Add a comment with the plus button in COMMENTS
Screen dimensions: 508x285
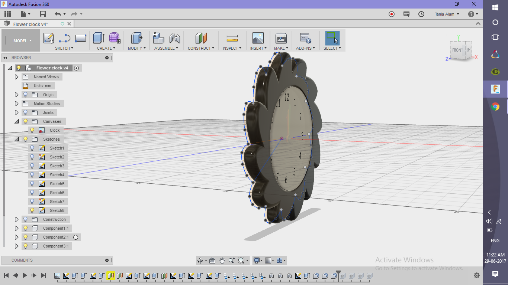click(107, 260)
